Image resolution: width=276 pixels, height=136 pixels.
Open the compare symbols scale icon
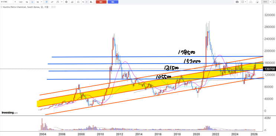(78, 2)
